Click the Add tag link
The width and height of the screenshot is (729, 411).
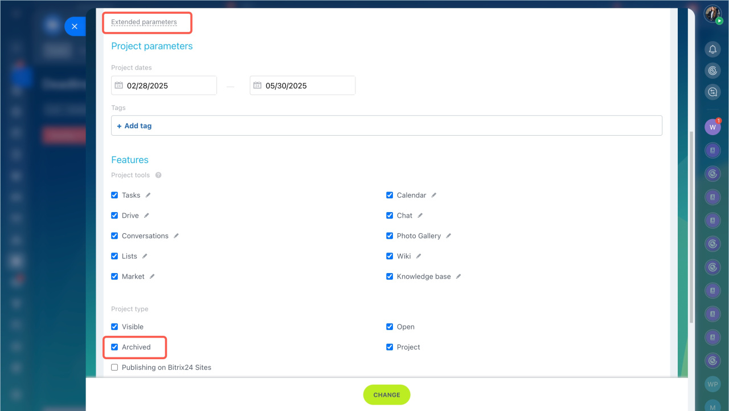[134, 126]
